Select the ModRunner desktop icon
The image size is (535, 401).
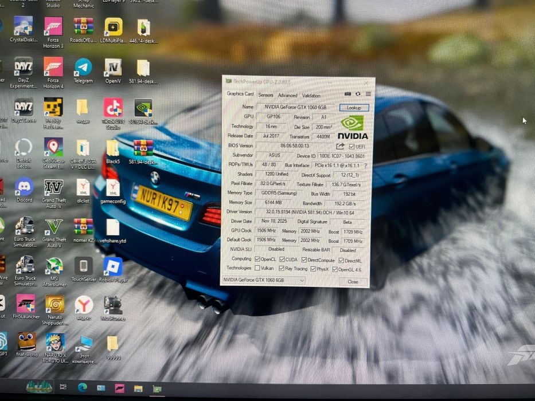coord(113,308)
